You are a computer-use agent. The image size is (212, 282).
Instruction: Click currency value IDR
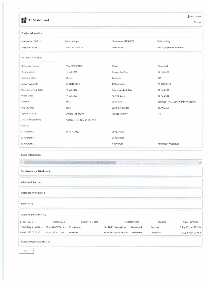160,78
